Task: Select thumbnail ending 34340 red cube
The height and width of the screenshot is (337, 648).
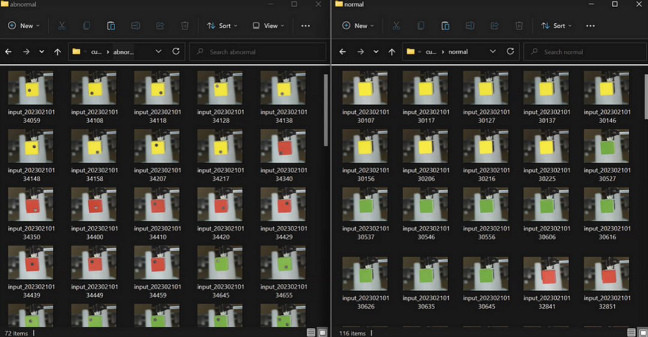Action: point(283,145)
